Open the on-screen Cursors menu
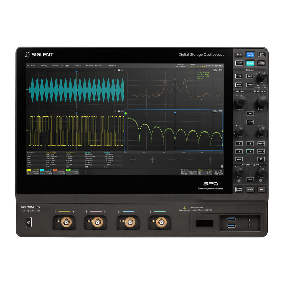Screen dimensions: 284x284 click(77, 65)
